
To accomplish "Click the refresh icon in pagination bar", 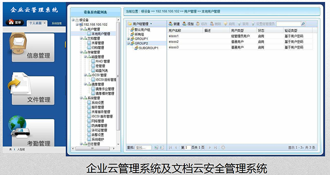I will pos(223,148).
